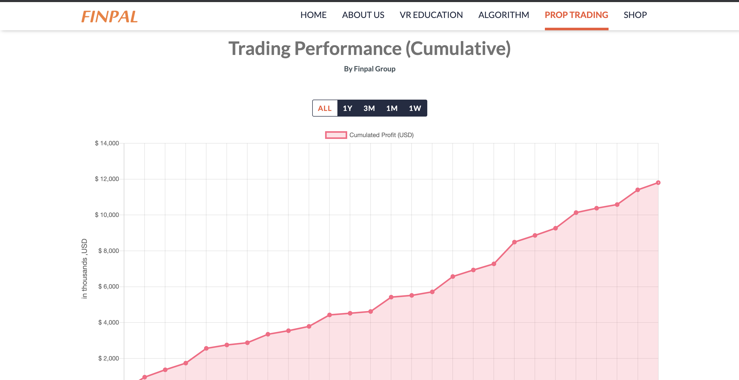Go to the ABOUT US page
Screen dimensions: 739x380
coord(363,15)
